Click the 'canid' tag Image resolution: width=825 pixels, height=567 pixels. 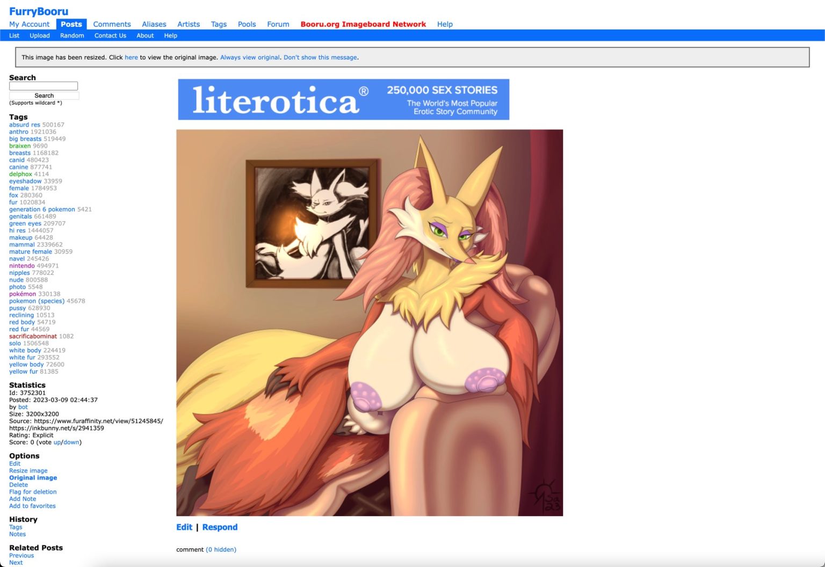pos(17,160)
